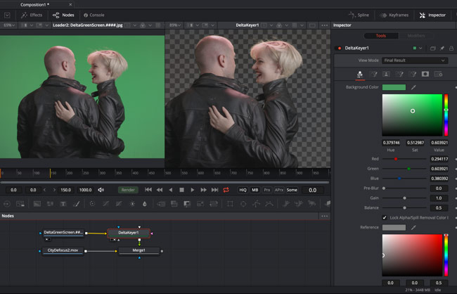Open the DeltaKeyer1 tile color dropdown
Viewport: 457px width, 294px height.
click(418, 49)
